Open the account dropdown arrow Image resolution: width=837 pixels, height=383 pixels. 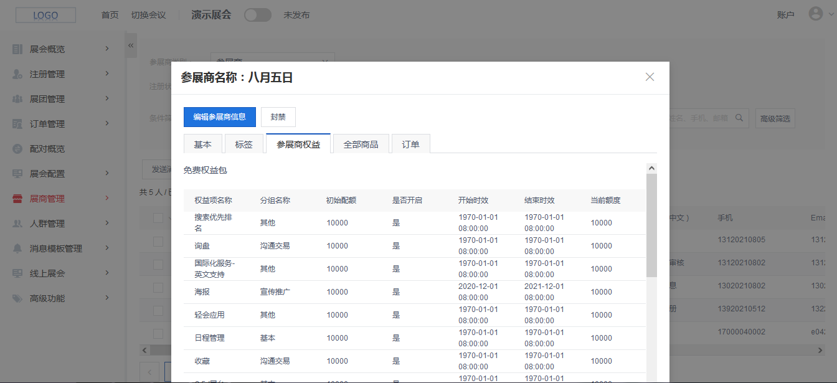coord(831,15)
